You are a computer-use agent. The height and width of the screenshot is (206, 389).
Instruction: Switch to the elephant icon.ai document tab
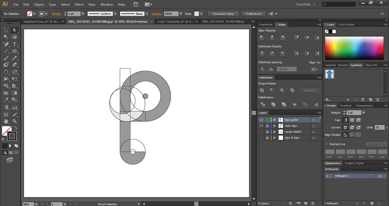[x=41, y=22]
